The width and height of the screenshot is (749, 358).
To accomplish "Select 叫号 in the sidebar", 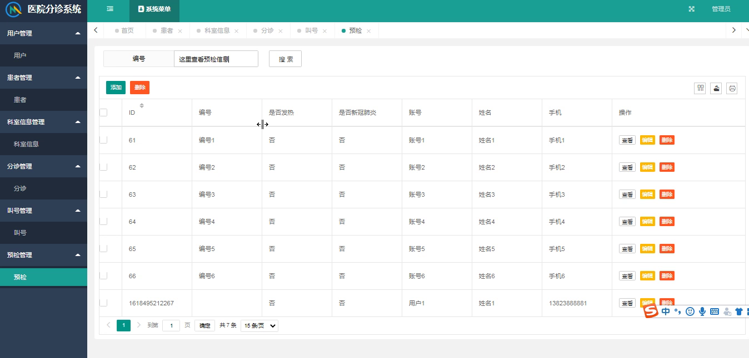I will (x=43, y=233).
